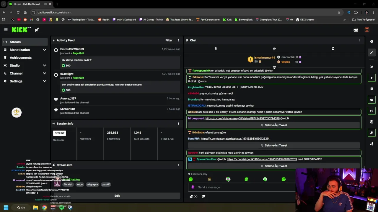Click the camera/stream preview icon in right sidebar
Image resolution: width=378 pixels, height=212 pixels.
(x=372, y=122)
